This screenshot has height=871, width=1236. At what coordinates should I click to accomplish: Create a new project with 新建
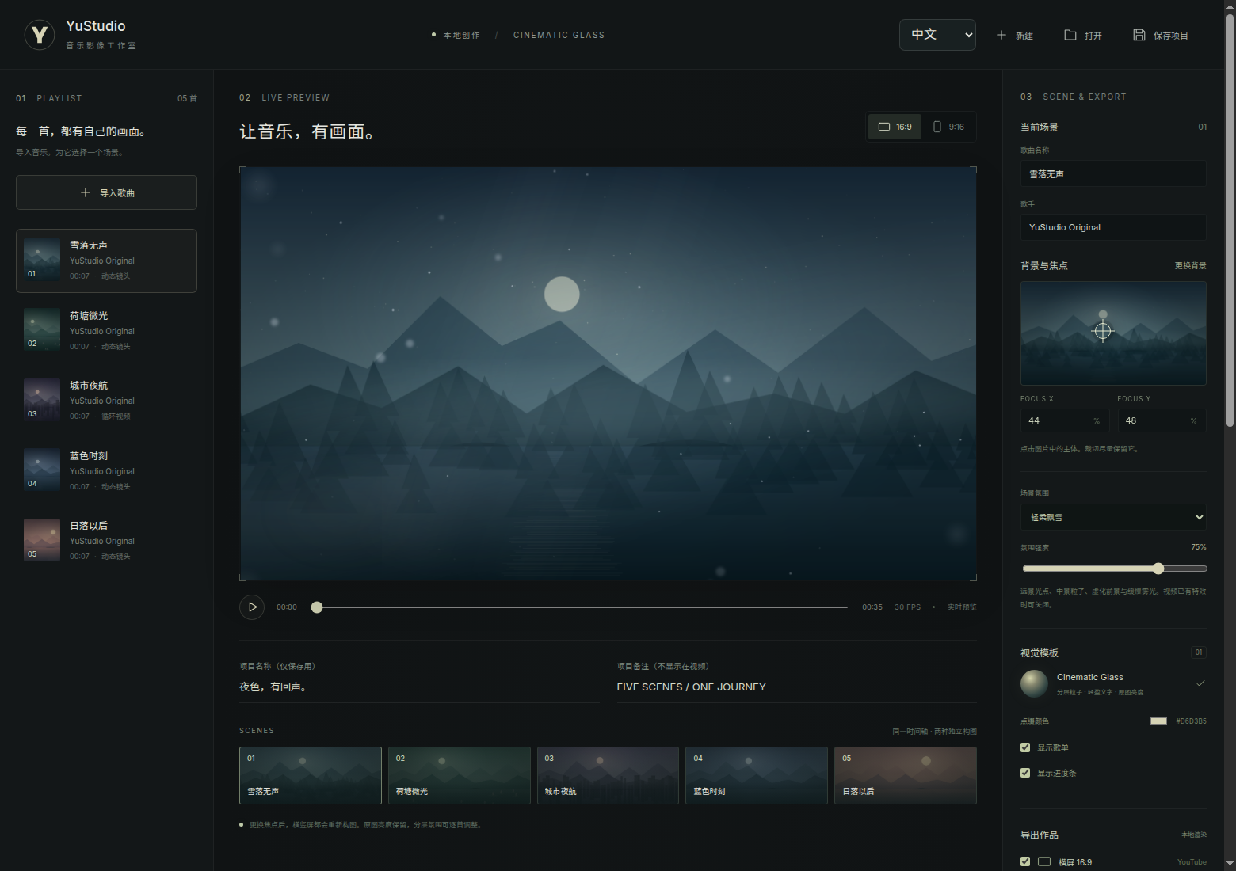click(x=1015, y=35)
